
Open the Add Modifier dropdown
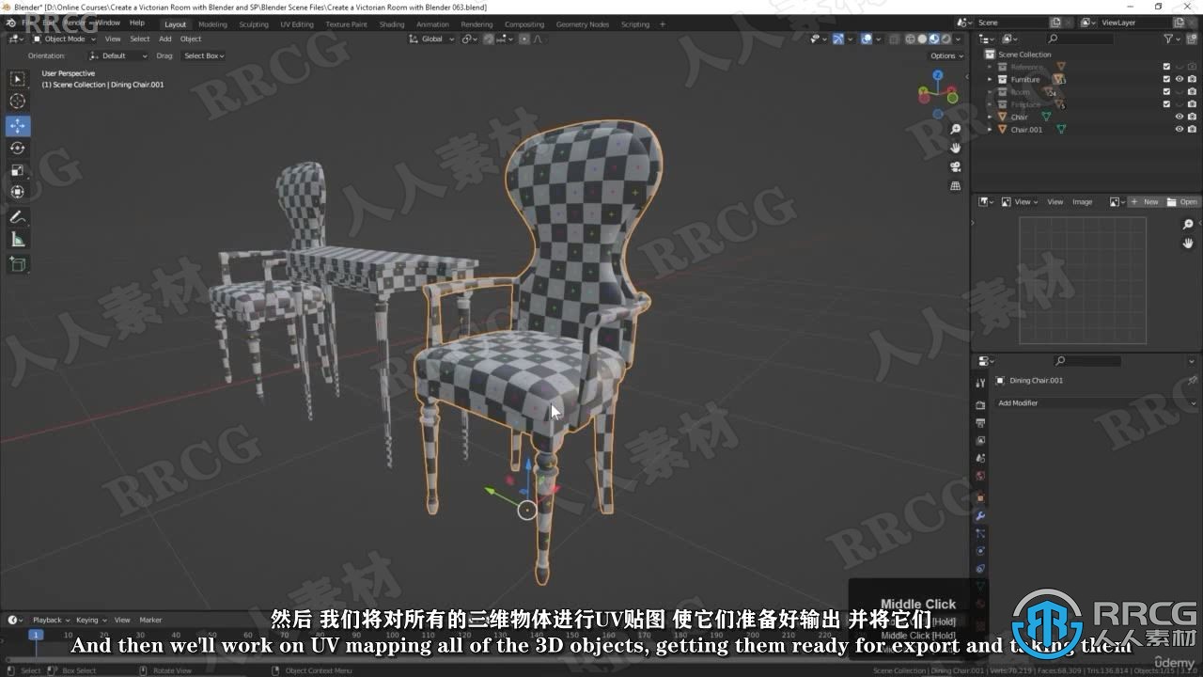[x=1097, y=402]
